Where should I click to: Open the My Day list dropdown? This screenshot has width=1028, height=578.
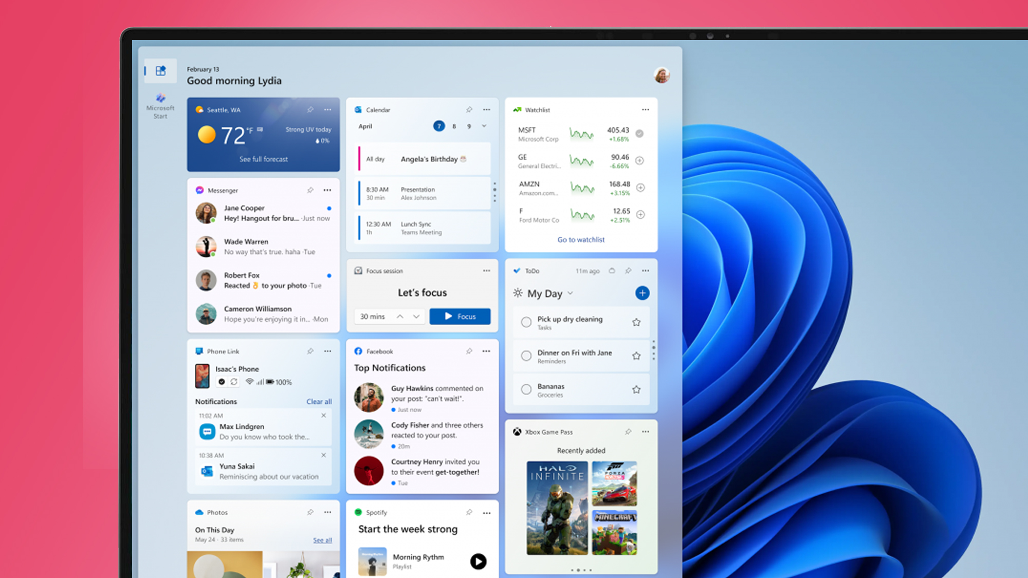click(570, 293)
